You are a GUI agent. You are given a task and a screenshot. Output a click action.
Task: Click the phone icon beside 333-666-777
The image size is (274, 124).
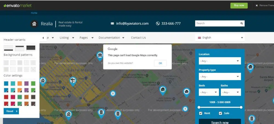tap(158, 23)
